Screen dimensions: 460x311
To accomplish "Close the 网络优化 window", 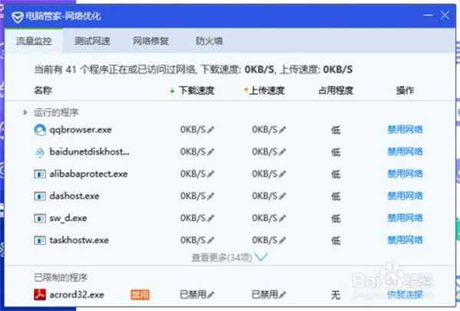I will (445, 15).
